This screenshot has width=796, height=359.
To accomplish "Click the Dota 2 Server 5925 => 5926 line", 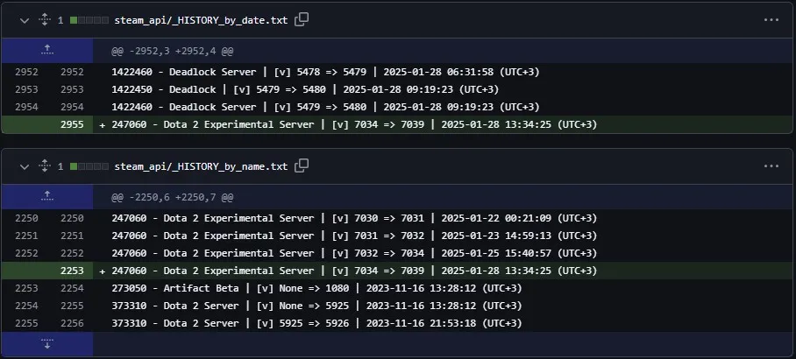I will (316, 323).
